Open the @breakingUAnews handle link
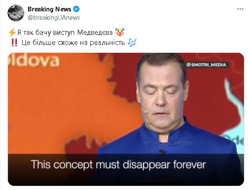The height and width of the screenshot is (190, 249). (x=54, y=18)
